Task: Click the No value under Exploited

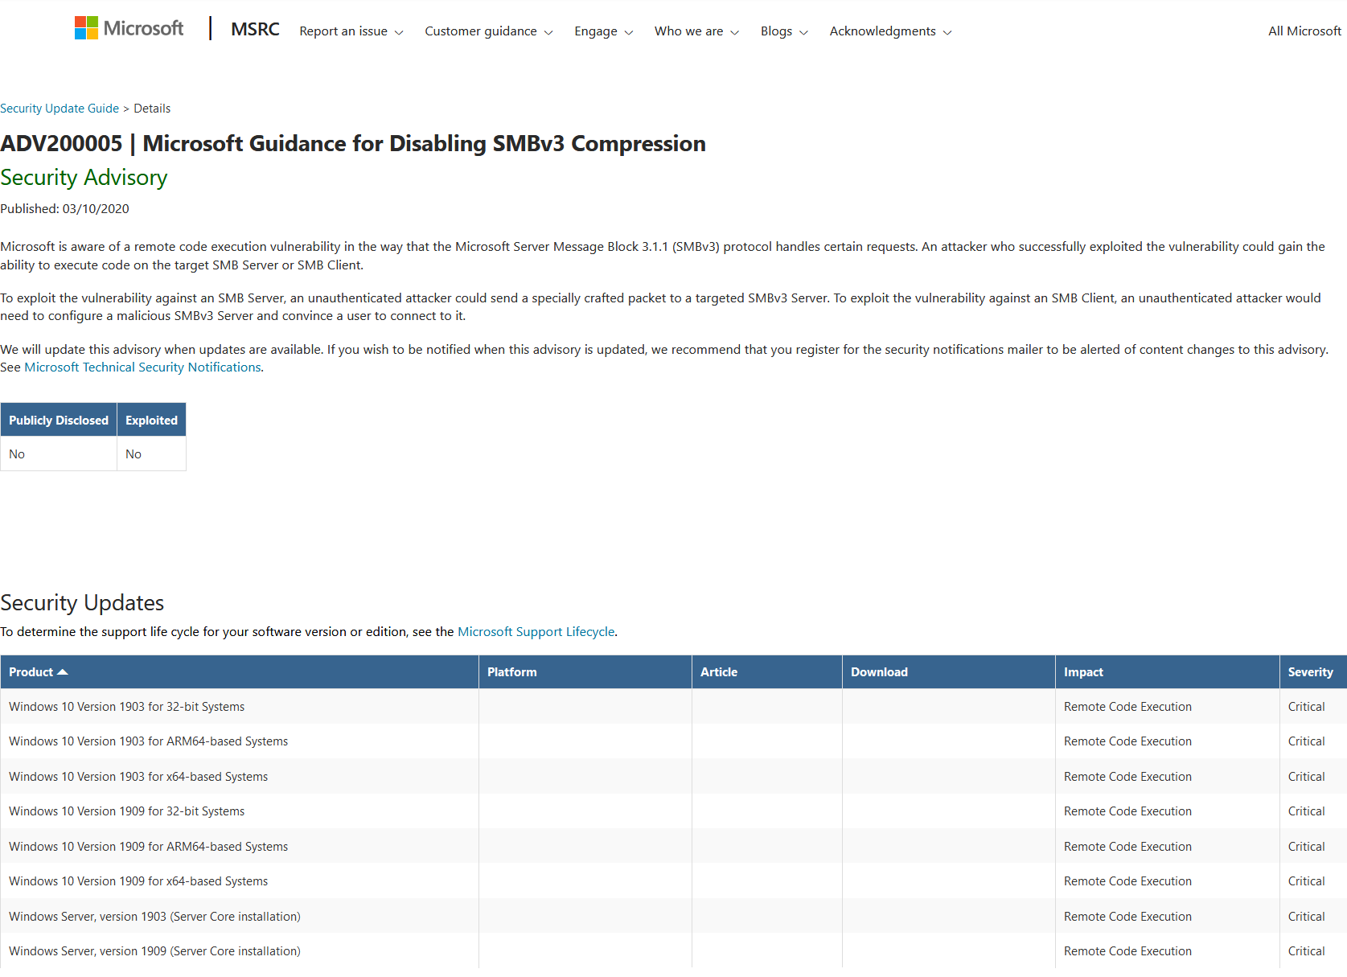Action: pos(133,454)
